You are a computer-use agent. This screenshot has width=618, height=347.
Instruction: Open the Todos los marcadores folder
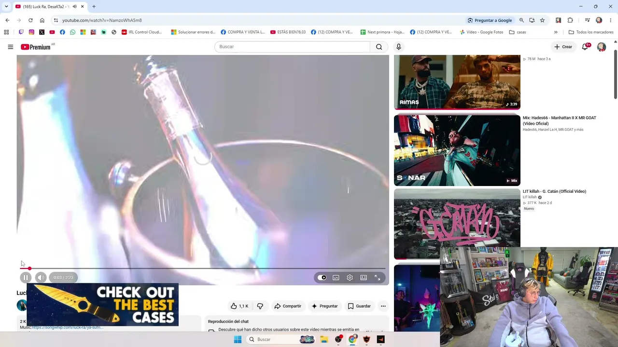coord(591,32)
